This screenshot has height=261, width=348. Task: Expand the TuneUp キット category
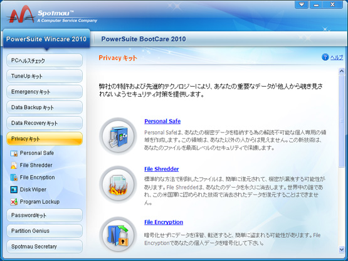tap(45, 76)
